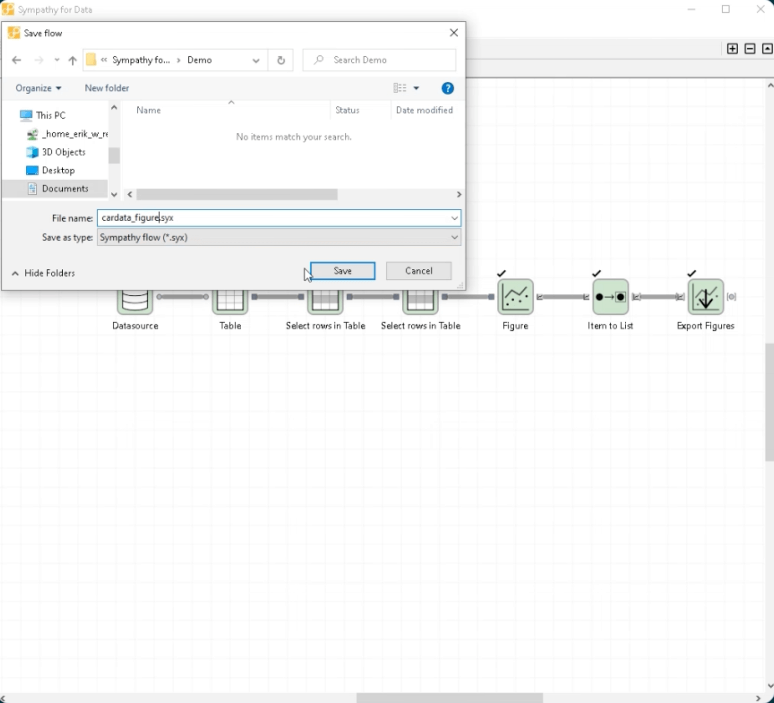Click the Export Figures node label
The image size is (774, 703).
coord(705,326)
